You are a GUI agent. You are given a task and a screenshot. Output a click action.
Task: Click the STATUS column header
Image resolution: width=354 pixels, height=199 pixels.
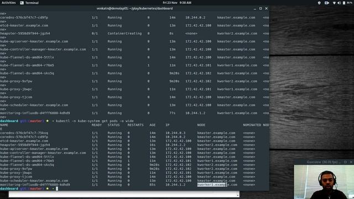(x=113, y=125)
